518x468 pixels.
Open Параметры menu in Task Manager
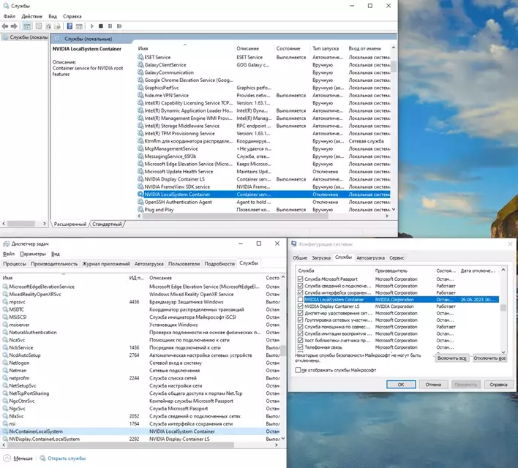pyautogui.click(x=33, y=254)
